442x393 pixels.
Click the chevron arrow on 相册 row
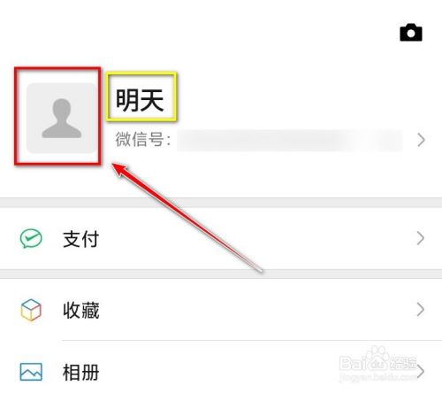(421, 372)
